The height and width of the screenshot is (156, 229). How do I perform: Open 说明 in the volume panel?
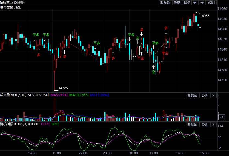pos(205,96)
